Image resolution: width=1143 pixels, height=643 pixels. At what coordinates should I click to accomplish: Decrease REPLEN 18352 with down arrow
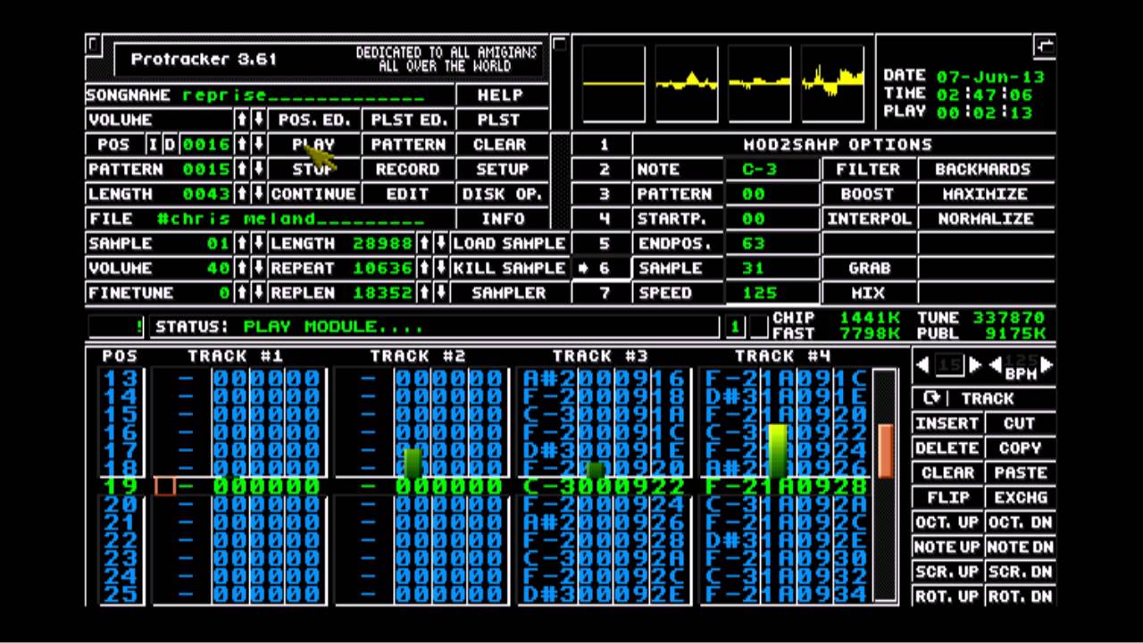click(x=440, y=293)
